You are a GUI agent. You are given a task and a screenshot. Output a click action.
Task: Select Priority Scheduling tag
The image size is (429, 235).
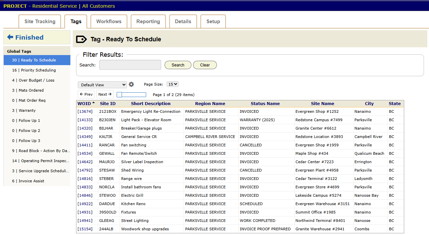pyautogui.click(x=37, y=70)
